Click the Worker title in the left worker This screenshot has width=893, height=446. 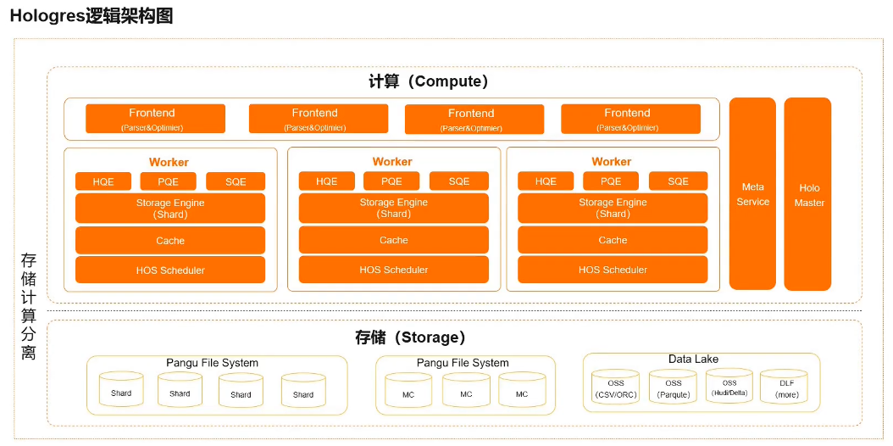click(x=169, y=162)
